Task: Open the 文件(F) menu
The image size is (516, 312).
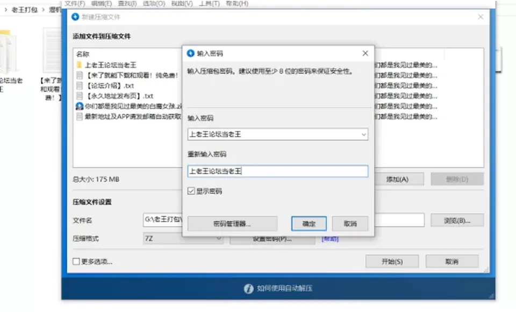Action: tap(75, 4)
